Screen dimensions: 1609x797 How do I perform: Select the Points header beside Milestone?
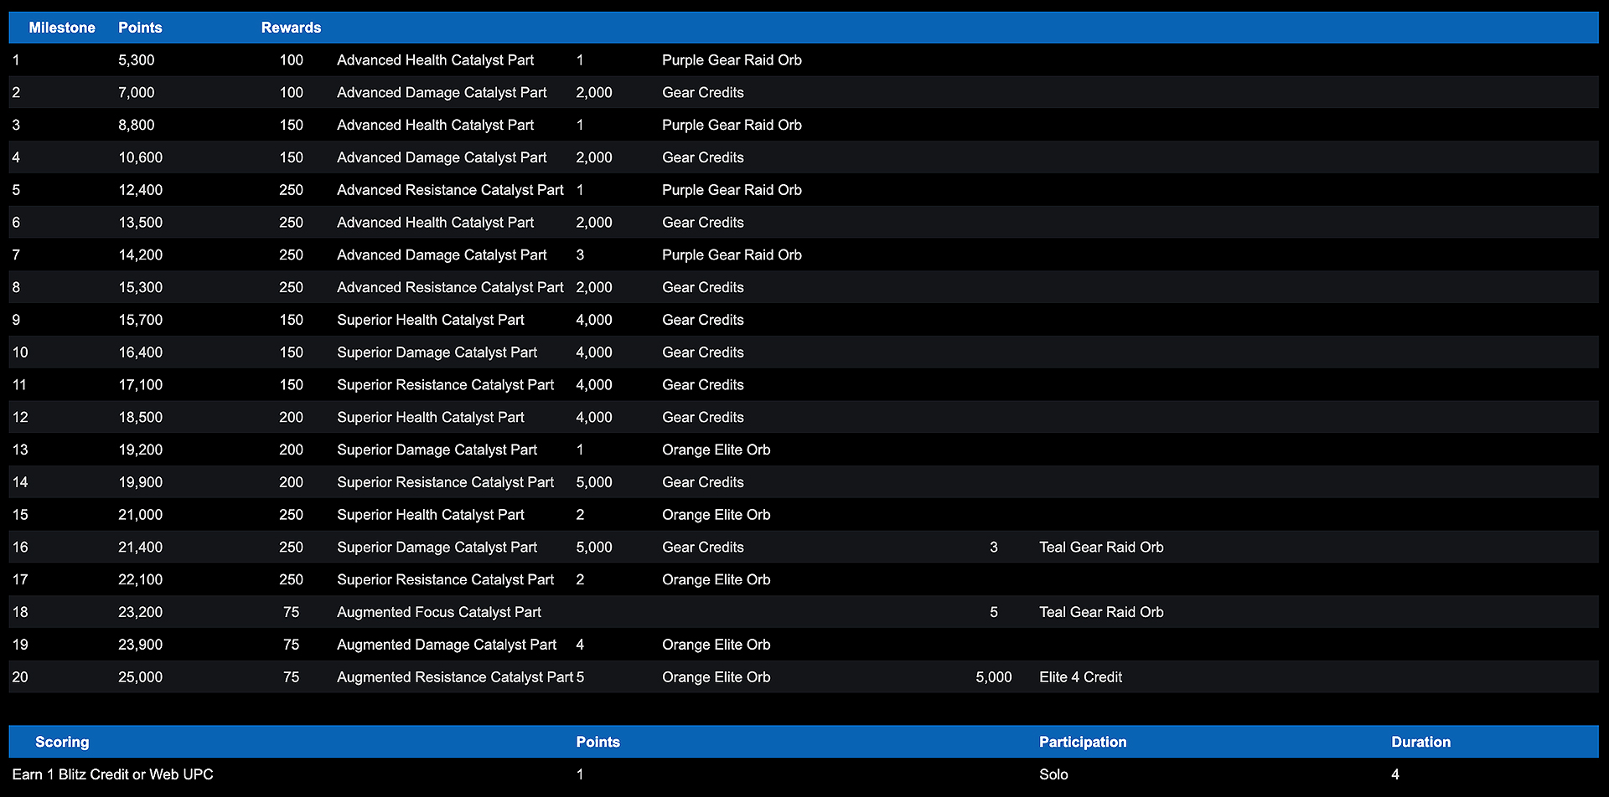coord(140,28)
